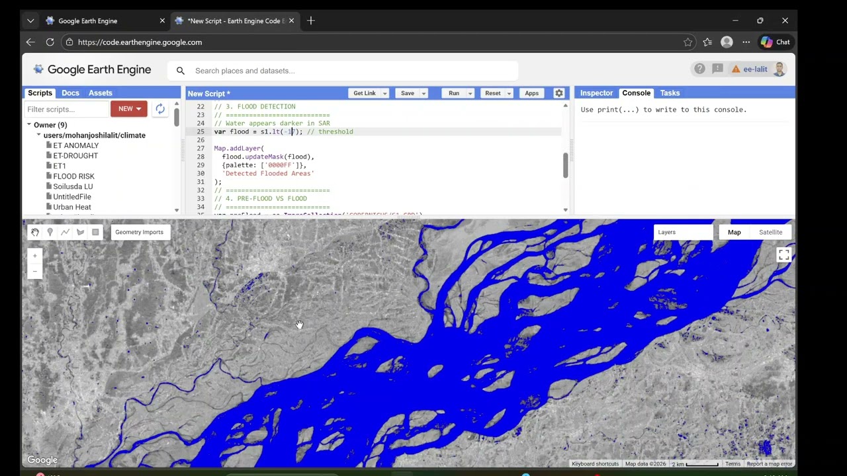Open Keyboard shortcuts map link
The image size is (847, 476).
coord(595,464)
